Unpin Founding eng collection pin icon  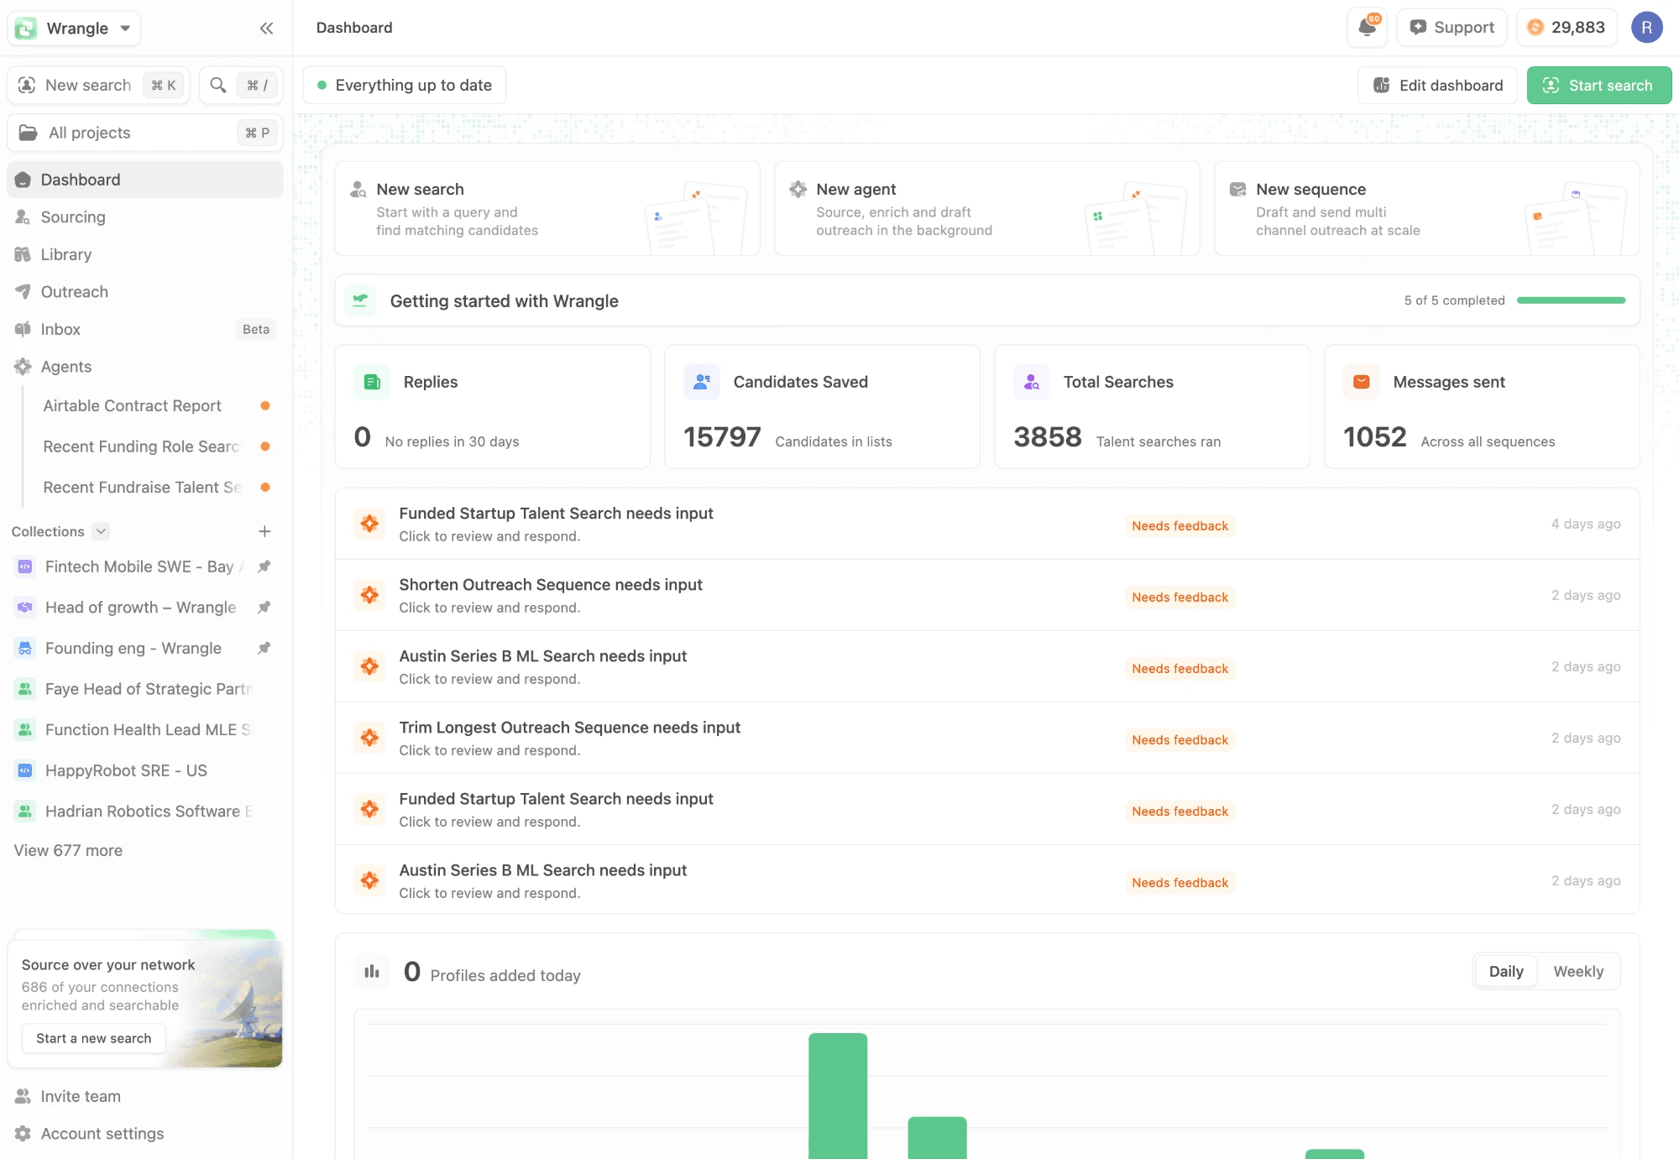click(x=264, y=648)
